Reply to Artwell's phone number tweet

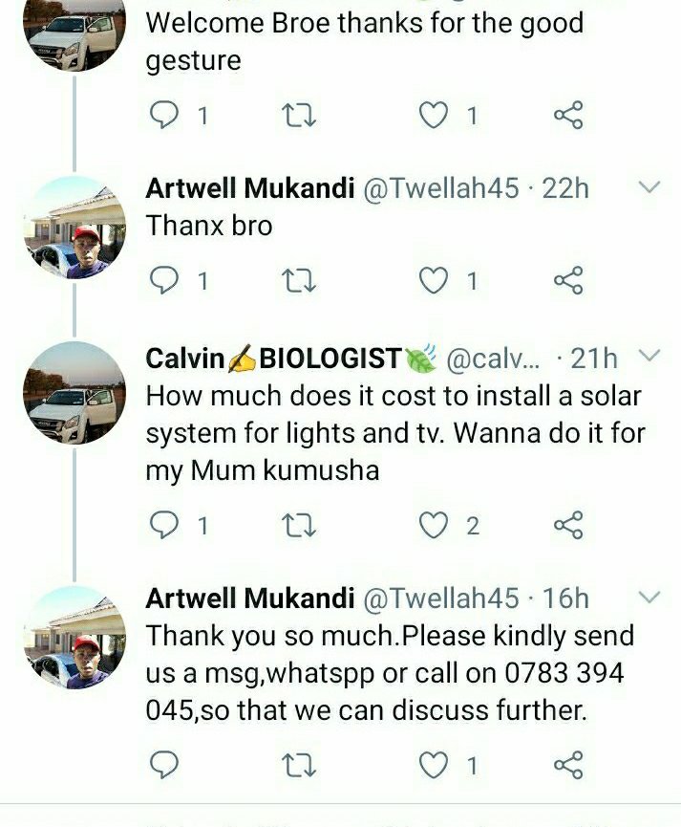(x=165, y=765)
